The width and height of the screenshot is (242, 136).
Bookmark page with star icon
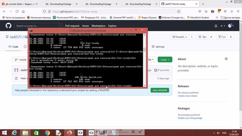[x=178, y=11]
